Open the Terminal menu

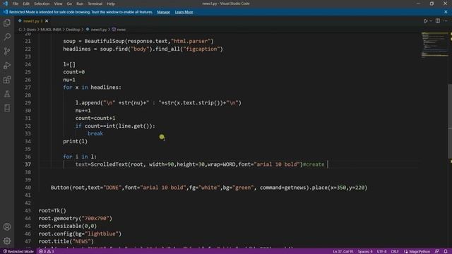(x=95, y=4)
